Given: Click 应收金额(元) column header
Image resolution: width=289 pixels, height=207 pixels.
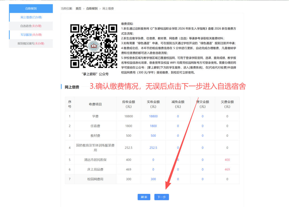Looking at the screenshot, I should 129,104.
